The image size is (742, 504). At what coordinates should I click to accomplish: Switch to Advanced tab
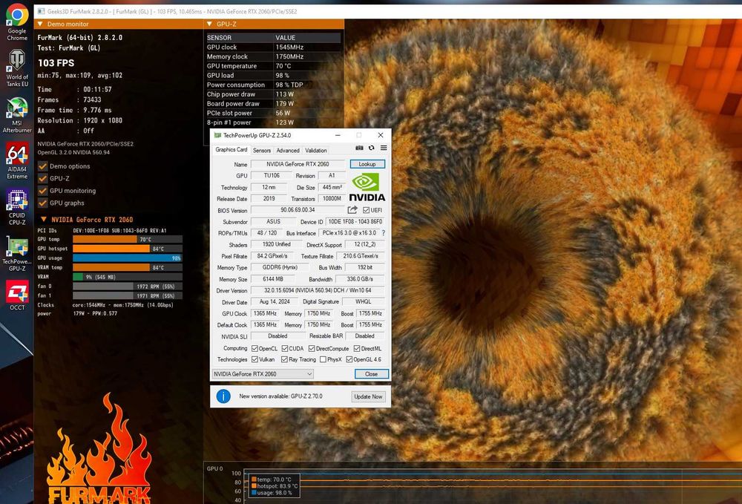tap(288, 151)
